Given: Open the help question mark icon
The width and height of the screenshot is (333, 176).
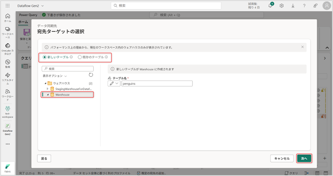Looking at the screenshot, I should coord(304,6).
